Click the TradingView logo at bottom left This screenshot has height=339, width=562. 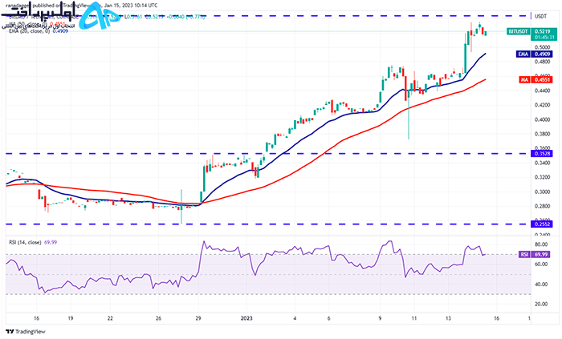tap(26, 332)
